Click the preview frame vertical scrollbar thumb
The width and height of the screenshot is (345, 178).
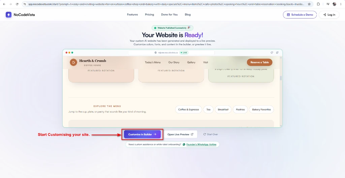click(x=281, y=78)
